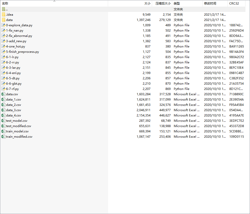Select file name 2-fix_abnormal.py
The height and width of the screenshot is (214, 250).
(19, 36)
